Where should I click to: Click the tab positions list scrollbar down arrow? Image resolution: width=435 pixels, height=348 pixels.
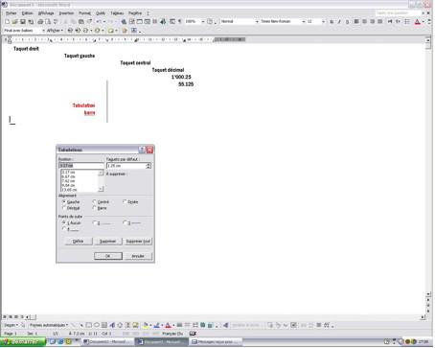pyautogui.click(x=101, y=189)
